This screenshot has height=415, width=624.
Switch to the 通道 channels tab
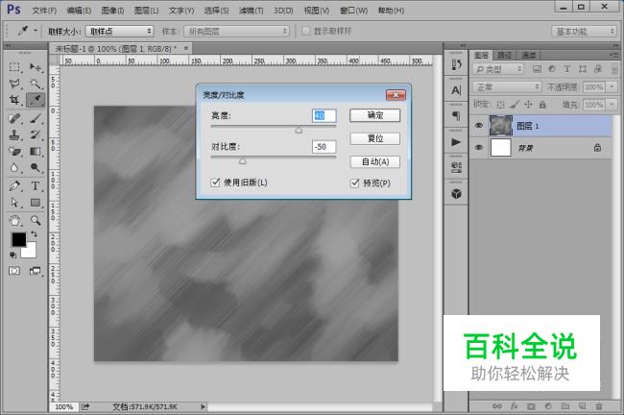click(x=529, y=55)
